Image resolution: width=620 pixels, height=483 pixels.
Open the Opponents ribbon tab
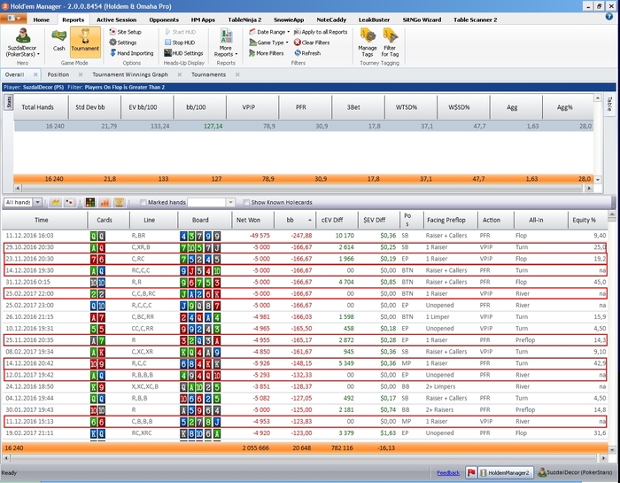coord(164,19)
